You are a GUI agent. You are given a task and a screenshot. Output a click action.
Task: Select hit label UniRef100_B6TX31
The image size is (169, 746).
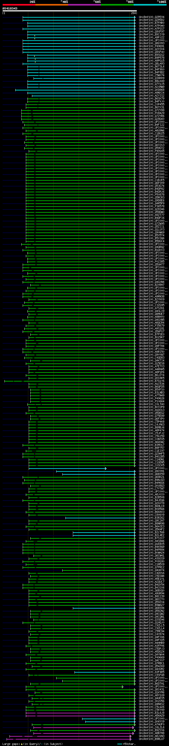(x=151, y=107)
